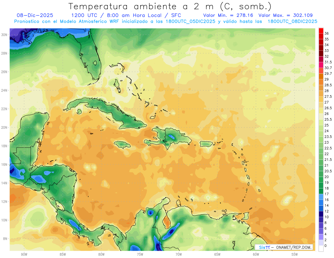Screen dimensions: 334x258
Task: Select the forecast date "08-Dic-2025"
Action: click(x=35, y=15)
